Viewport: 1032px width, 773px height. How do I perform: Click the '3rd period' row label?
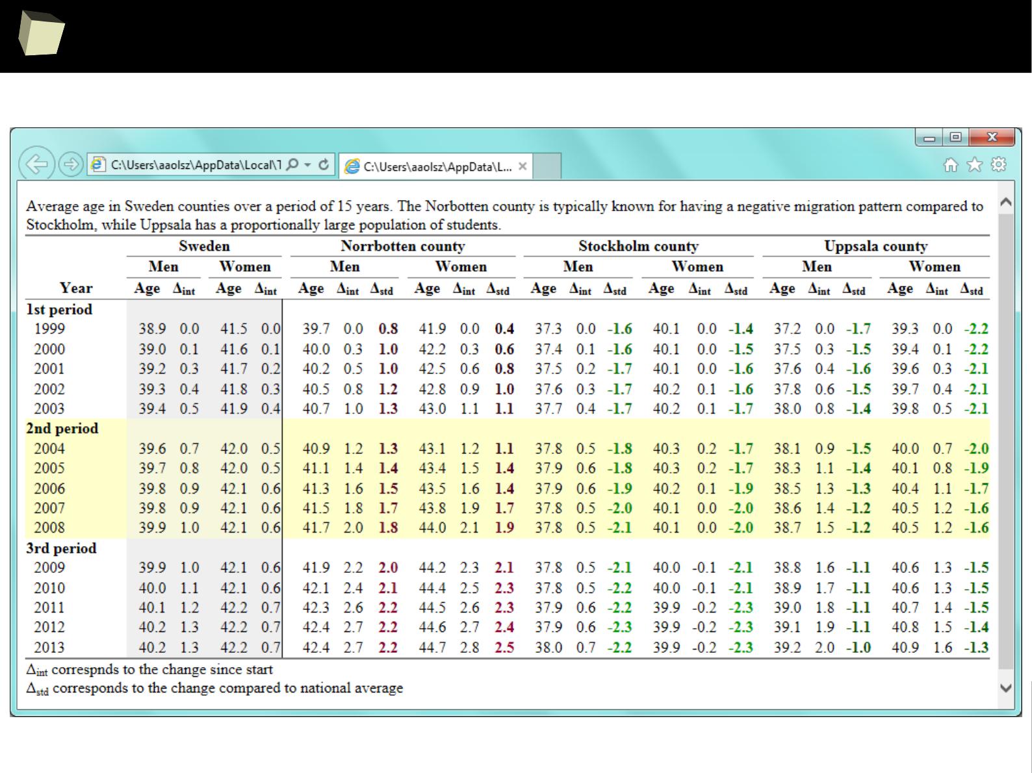coord(61,548)
